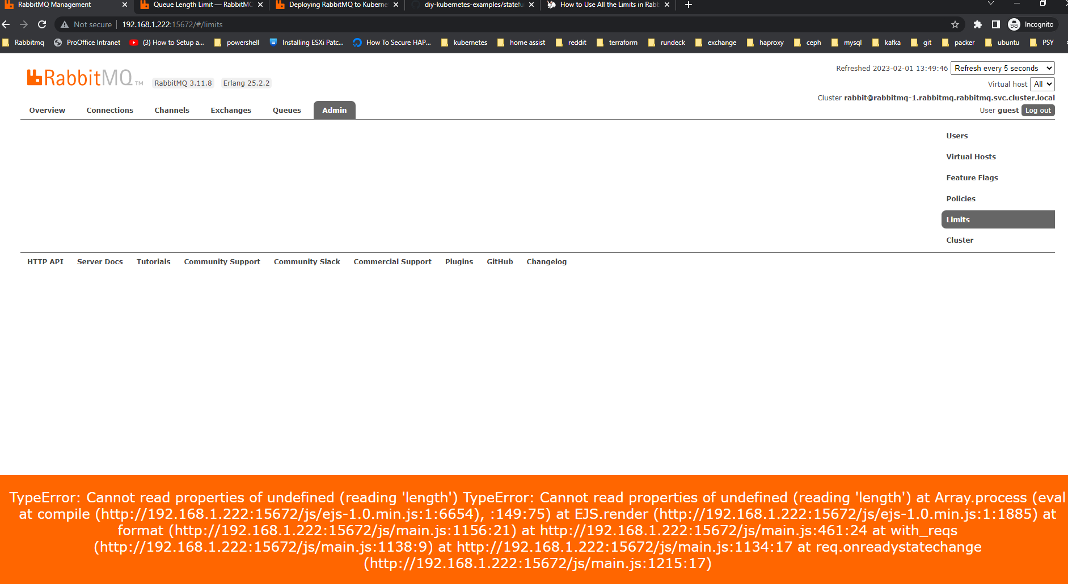The width and height of the screenshot is (1068, 584).
Task: Open the kubernetes bookmark folder
Action: [x=464, y=43]
